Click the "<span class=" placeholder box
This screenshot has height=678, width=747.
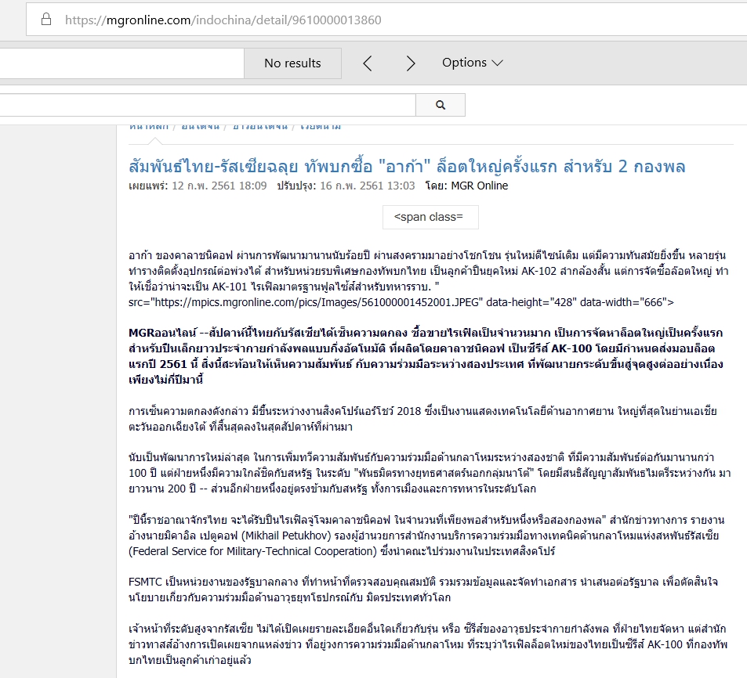click(430, 217)
